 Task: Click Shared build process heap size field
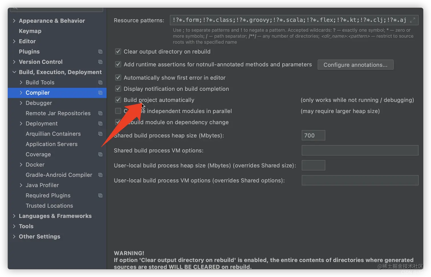point(313,135)
